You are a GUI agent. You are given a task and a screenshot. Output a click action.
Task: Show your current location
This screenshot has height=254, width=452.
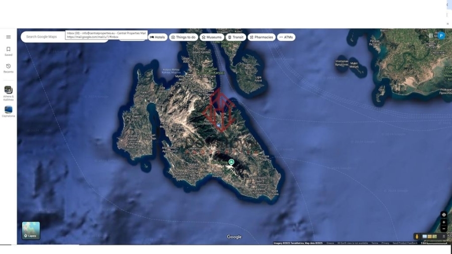(x=443, y=215)
